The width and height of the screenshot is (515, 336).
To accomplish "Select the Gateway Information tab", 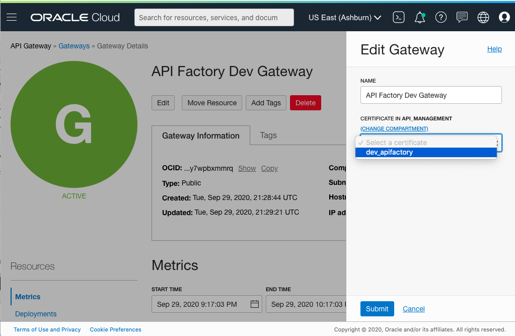I will (200, 135).
